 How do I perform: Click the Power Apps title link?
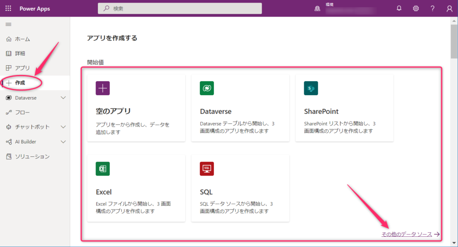35,9
